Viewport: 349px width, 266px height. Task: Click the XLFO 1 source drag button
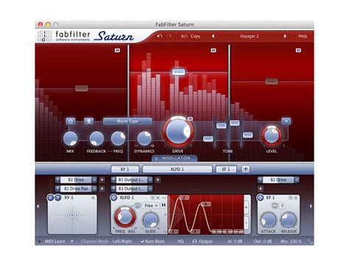pyautogui.click(x=113, y=197)
